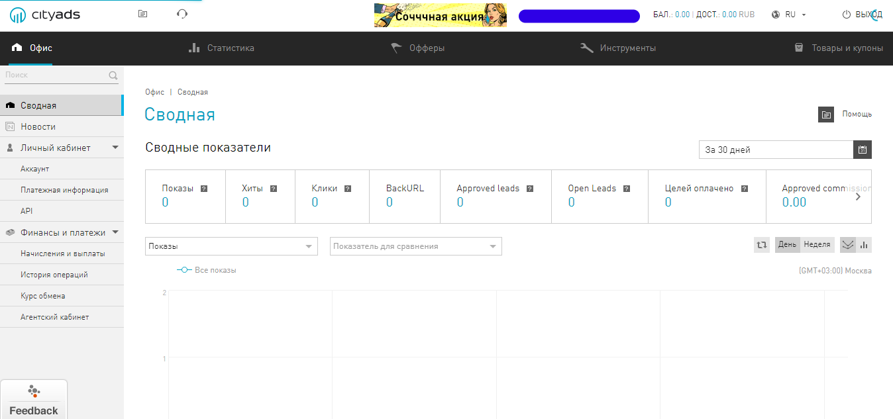The height and width of the screenshot is (419, 893).
Task: Open the news feed icon in header
Action: [142, 14]
